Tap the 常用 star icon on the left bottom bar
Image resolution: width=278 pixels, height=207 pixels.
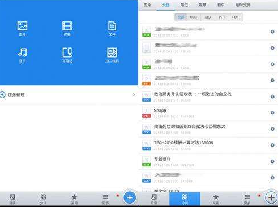tap(74, 199)
